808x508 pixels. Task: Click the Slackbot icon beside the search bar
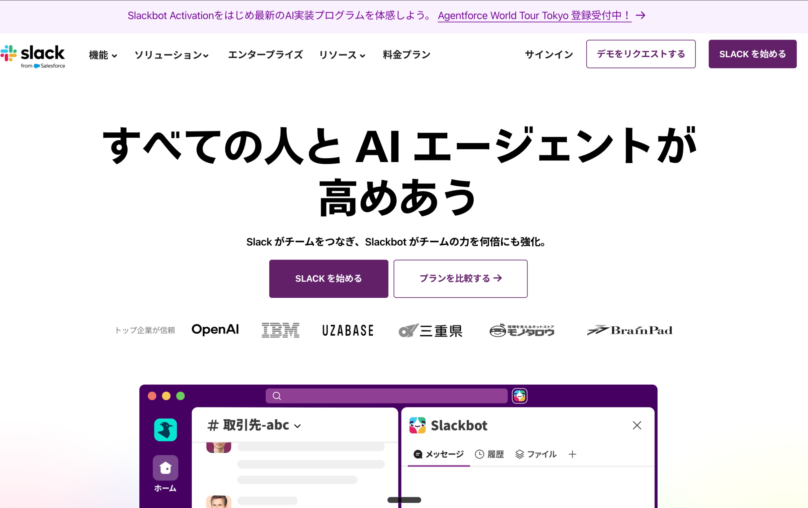coord(519,396)
